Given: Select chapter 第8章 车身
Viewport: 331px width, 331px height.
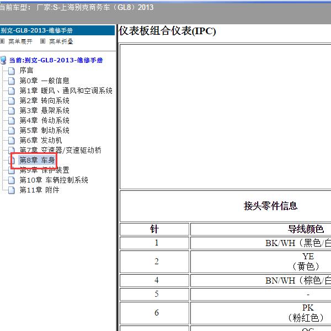Looking at the screenshot, I should [x=37, y=160].
